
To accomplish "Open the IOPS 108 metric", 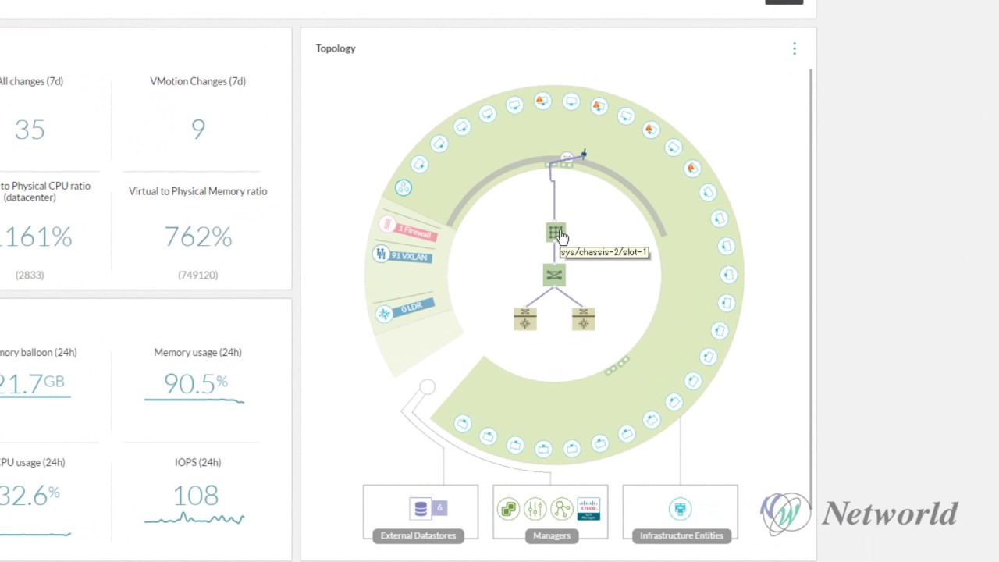I will tap(196, 495).
